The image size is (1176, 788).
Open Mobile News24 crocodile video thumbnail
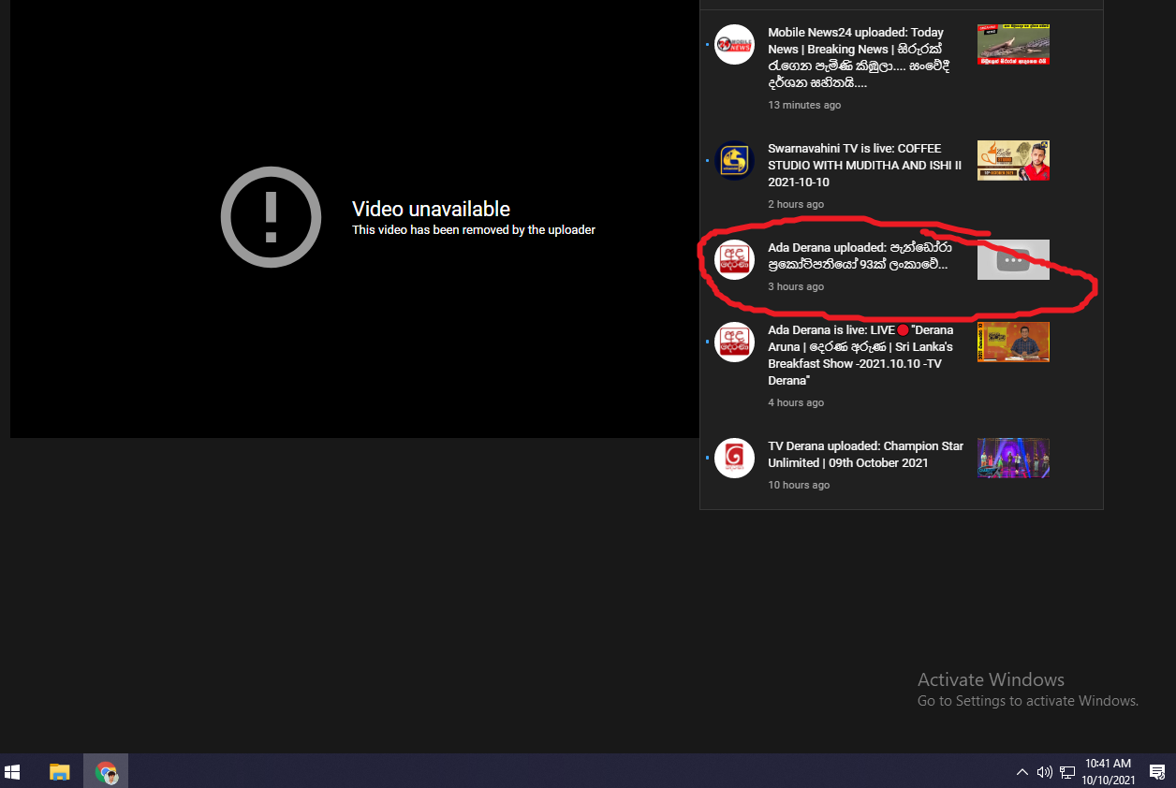[x=1013, y=44]
